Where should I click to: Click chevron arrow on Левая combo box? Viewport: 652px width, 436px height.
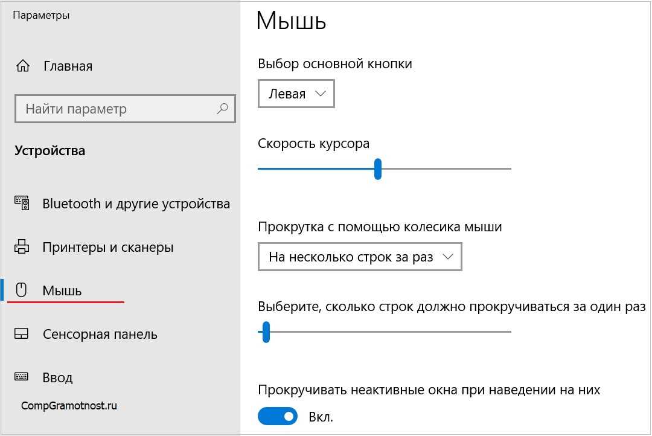321,94
